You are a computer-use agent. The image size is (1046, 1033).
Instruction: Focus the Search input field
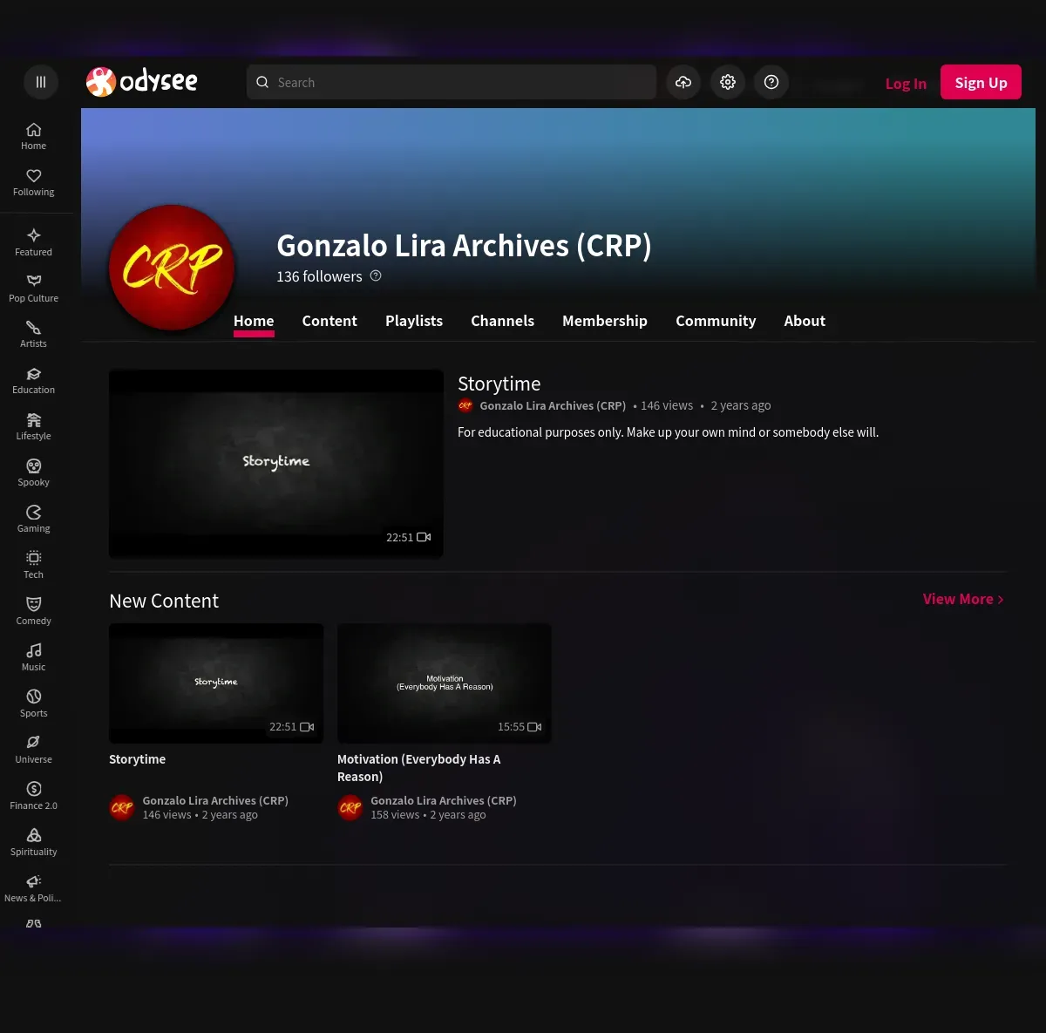pos(452,82)
